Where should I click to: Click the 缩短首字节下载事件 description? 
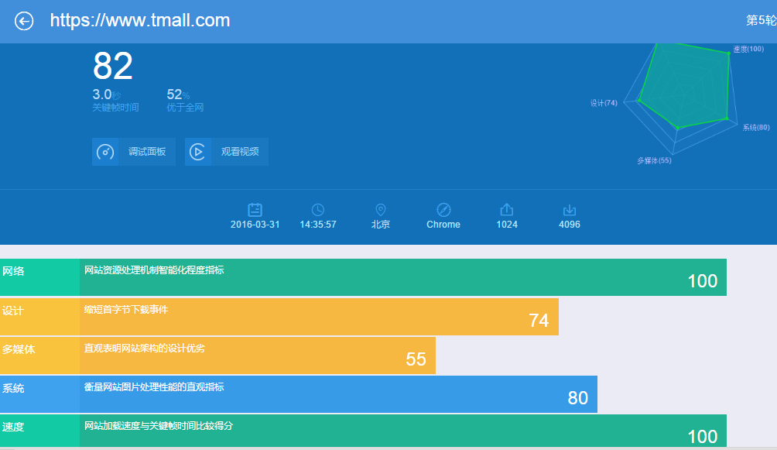[x=126, y=310]
